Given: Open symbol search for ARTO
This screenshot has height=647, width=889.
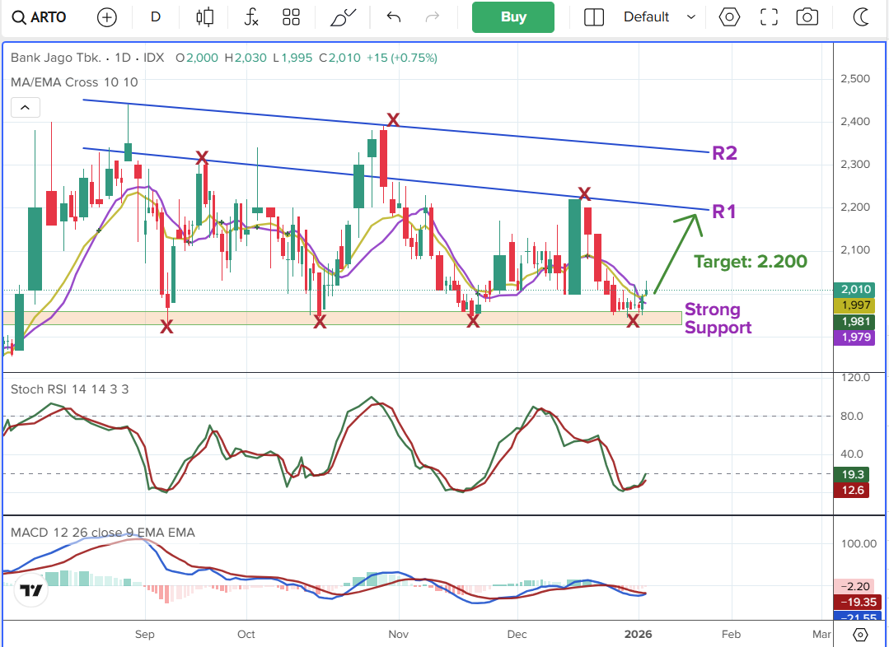Looking at the screenshot, I should (39, 17).
